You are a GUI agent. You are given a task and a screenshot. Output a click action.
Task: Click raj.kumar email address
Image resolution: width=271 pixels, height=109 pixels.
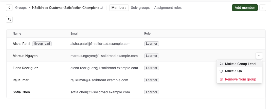(x=99, y=80)
